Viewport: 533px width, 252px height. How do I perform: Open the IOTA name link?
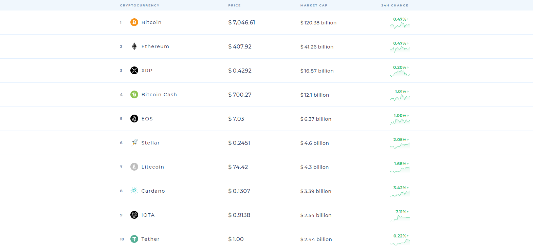click(148, 215)
